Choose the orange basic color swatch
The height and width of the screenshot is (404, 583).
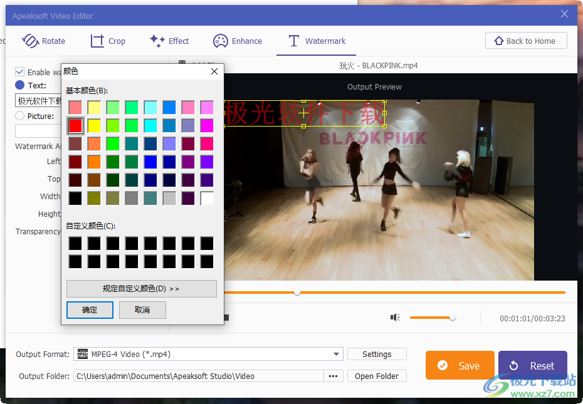pyautogui.click(x=94, y=162)
